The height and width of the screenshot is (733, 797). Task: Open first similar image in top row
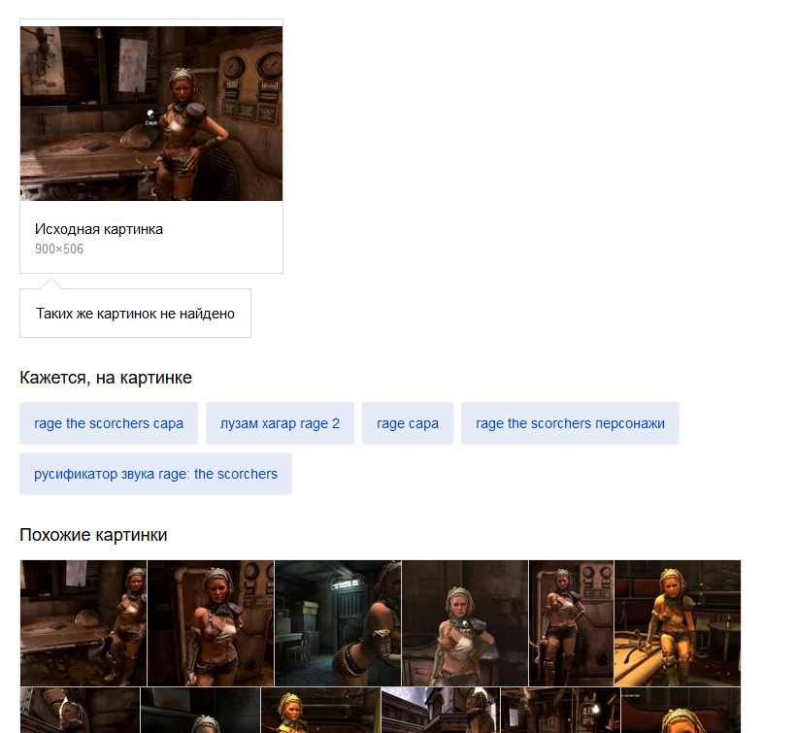(83, 623)
